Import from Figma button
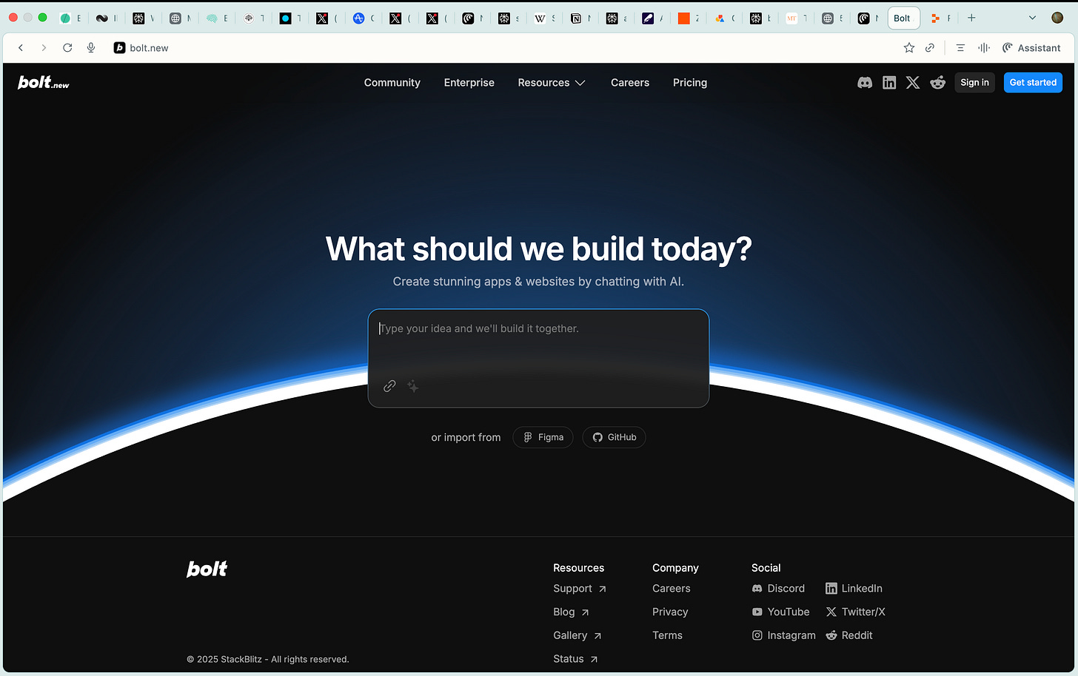This screenshot has height=676, width=1078. tap(543, 437)
